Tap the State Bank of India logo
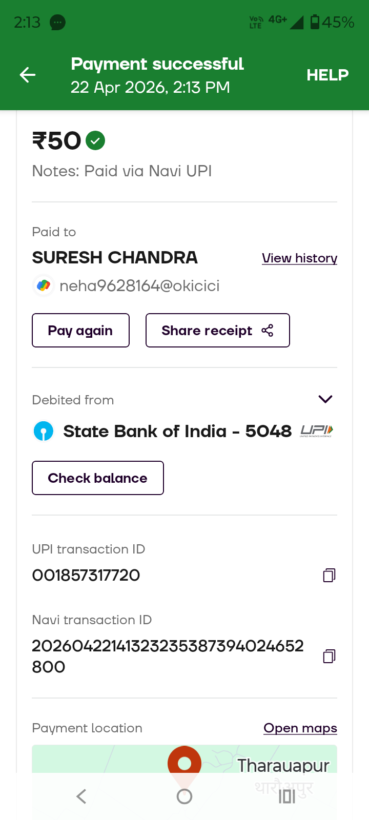369x820 pixels. 44,431
